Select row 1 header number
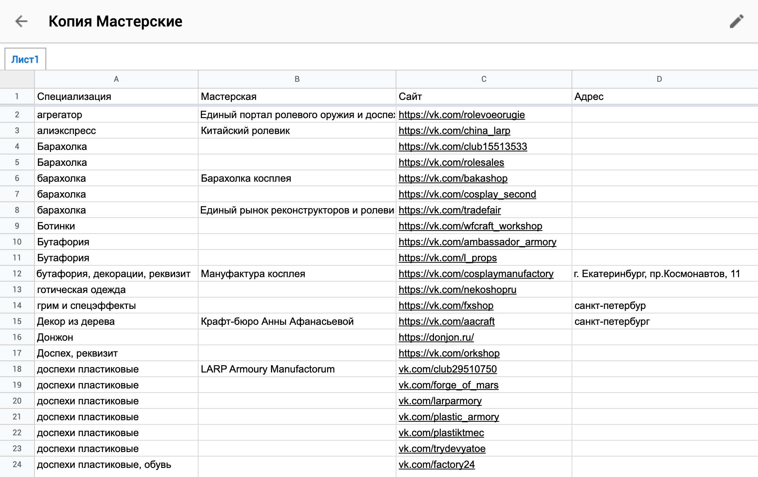 [x=17, y=97]
